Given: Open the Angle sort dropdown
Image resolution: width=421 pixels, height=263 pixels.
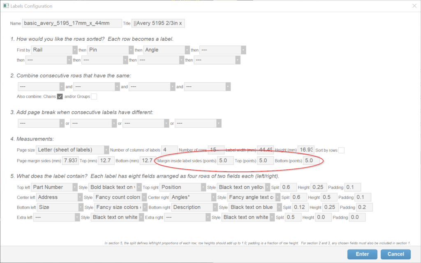Looking at the screenshot, I should point(166,50).
